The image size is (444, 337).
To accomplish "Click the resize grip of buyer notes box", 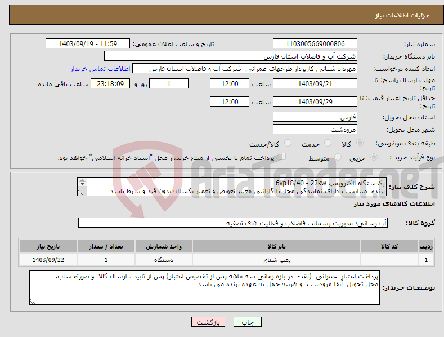I will pyautogui.click(x=33, y=301).
